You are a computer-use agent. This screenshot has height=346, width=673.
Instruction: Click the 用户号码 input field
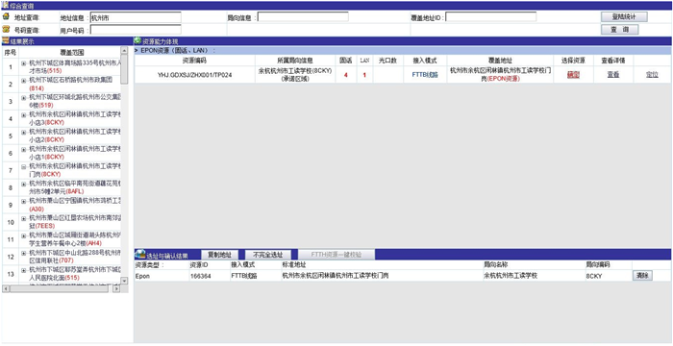136,30
